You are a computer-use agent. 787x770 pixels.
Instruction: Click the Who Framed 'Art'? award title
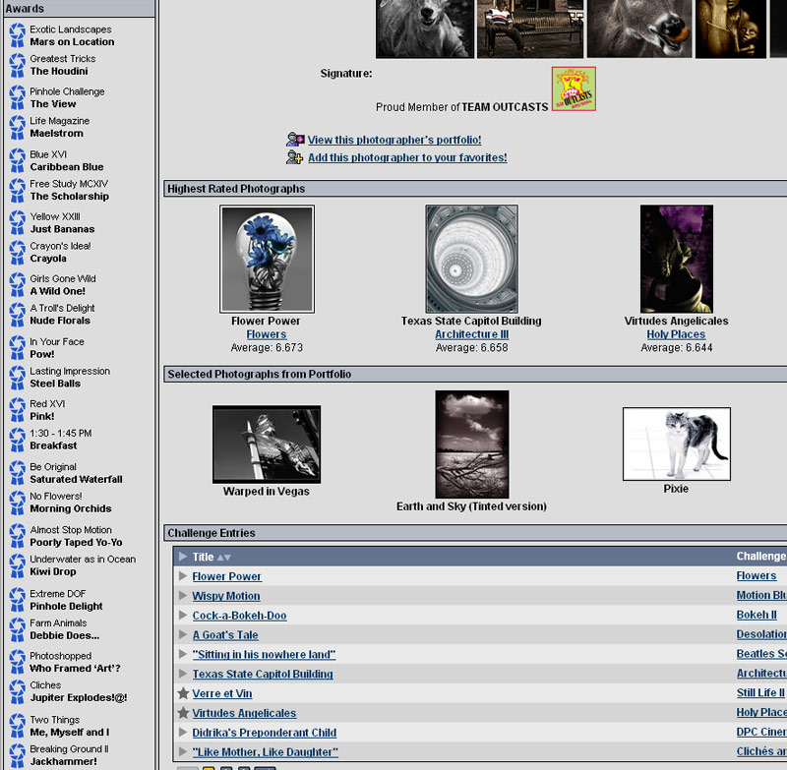75,668
